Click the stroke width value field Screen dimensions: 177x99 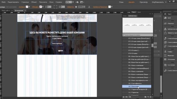pyautogui.click(x=49, y=7)
